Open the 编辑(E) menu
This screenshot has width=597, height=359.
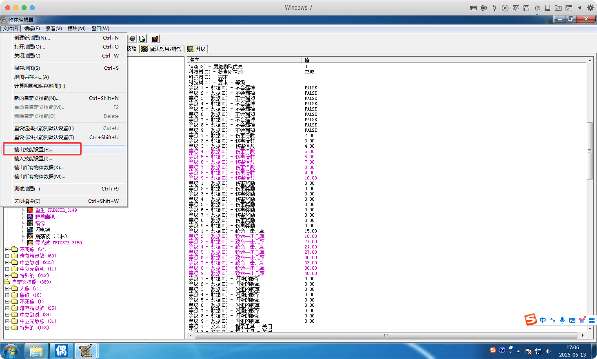pyautogui.click(x=32, y=28)
